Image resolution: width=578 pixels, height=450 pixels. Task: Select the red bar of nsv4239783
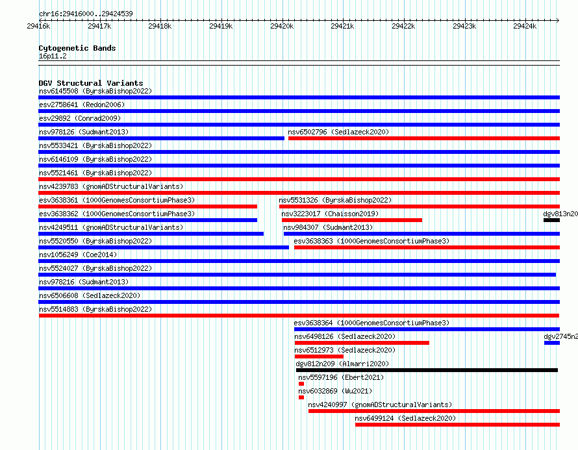pos(299,193)
